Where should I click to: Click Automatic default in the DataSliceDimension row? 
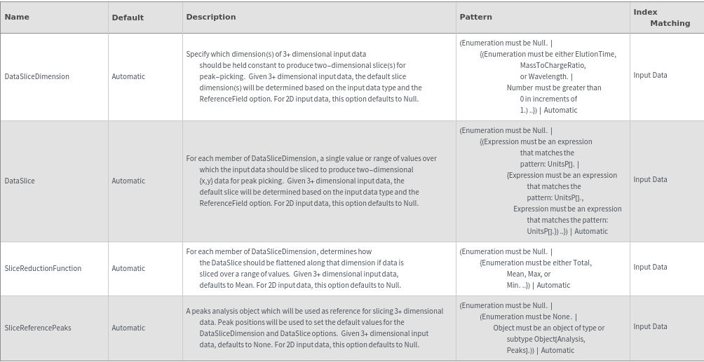pyautogui.click(x=128, y=76)
